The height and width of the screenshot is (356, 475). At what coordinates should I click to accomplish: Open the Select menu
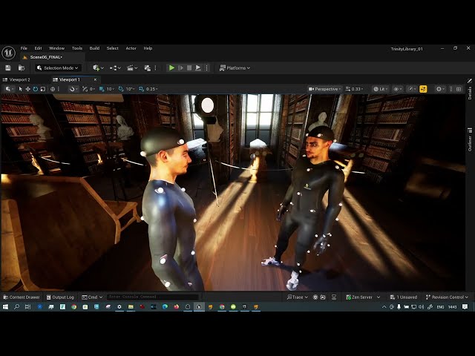[x=112, y=48]
